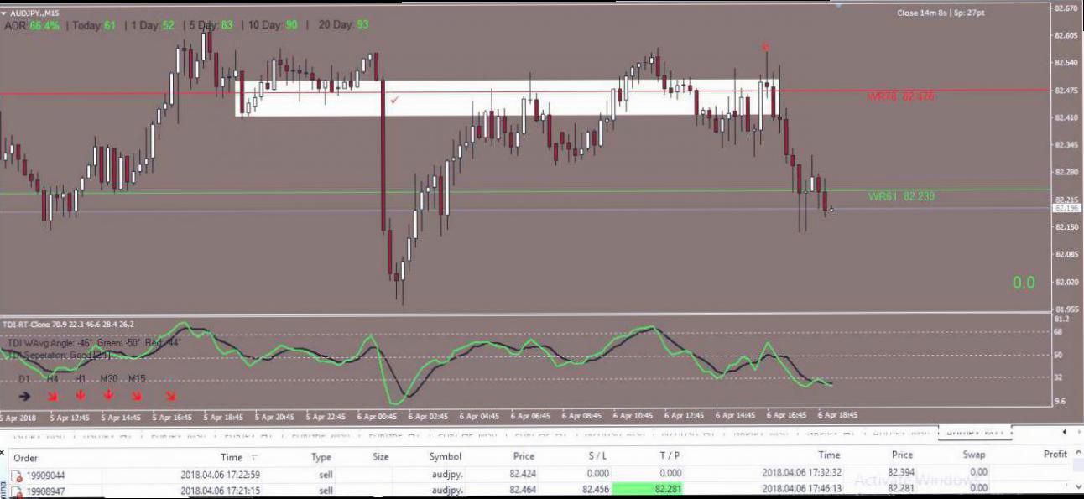
Task: Sort by the S / L column header
Action: (597, 456)
